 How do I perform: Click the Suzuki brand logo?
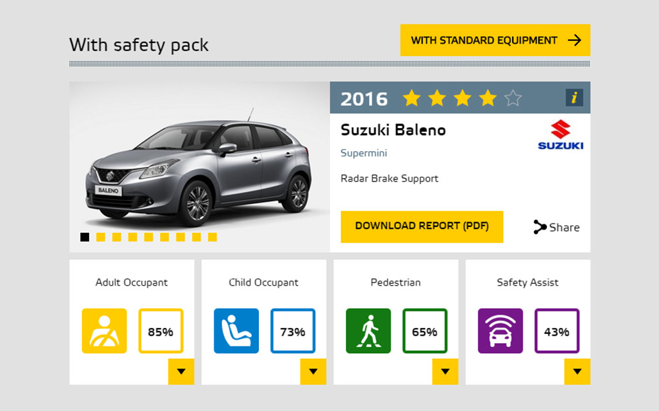click(561, 135)
